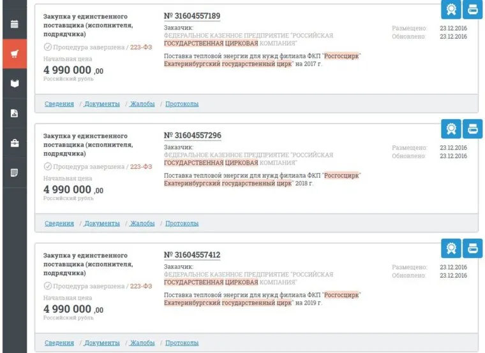485x353 pixels.
Task: Print purchase № 31604557412
Action: (473, 247)
